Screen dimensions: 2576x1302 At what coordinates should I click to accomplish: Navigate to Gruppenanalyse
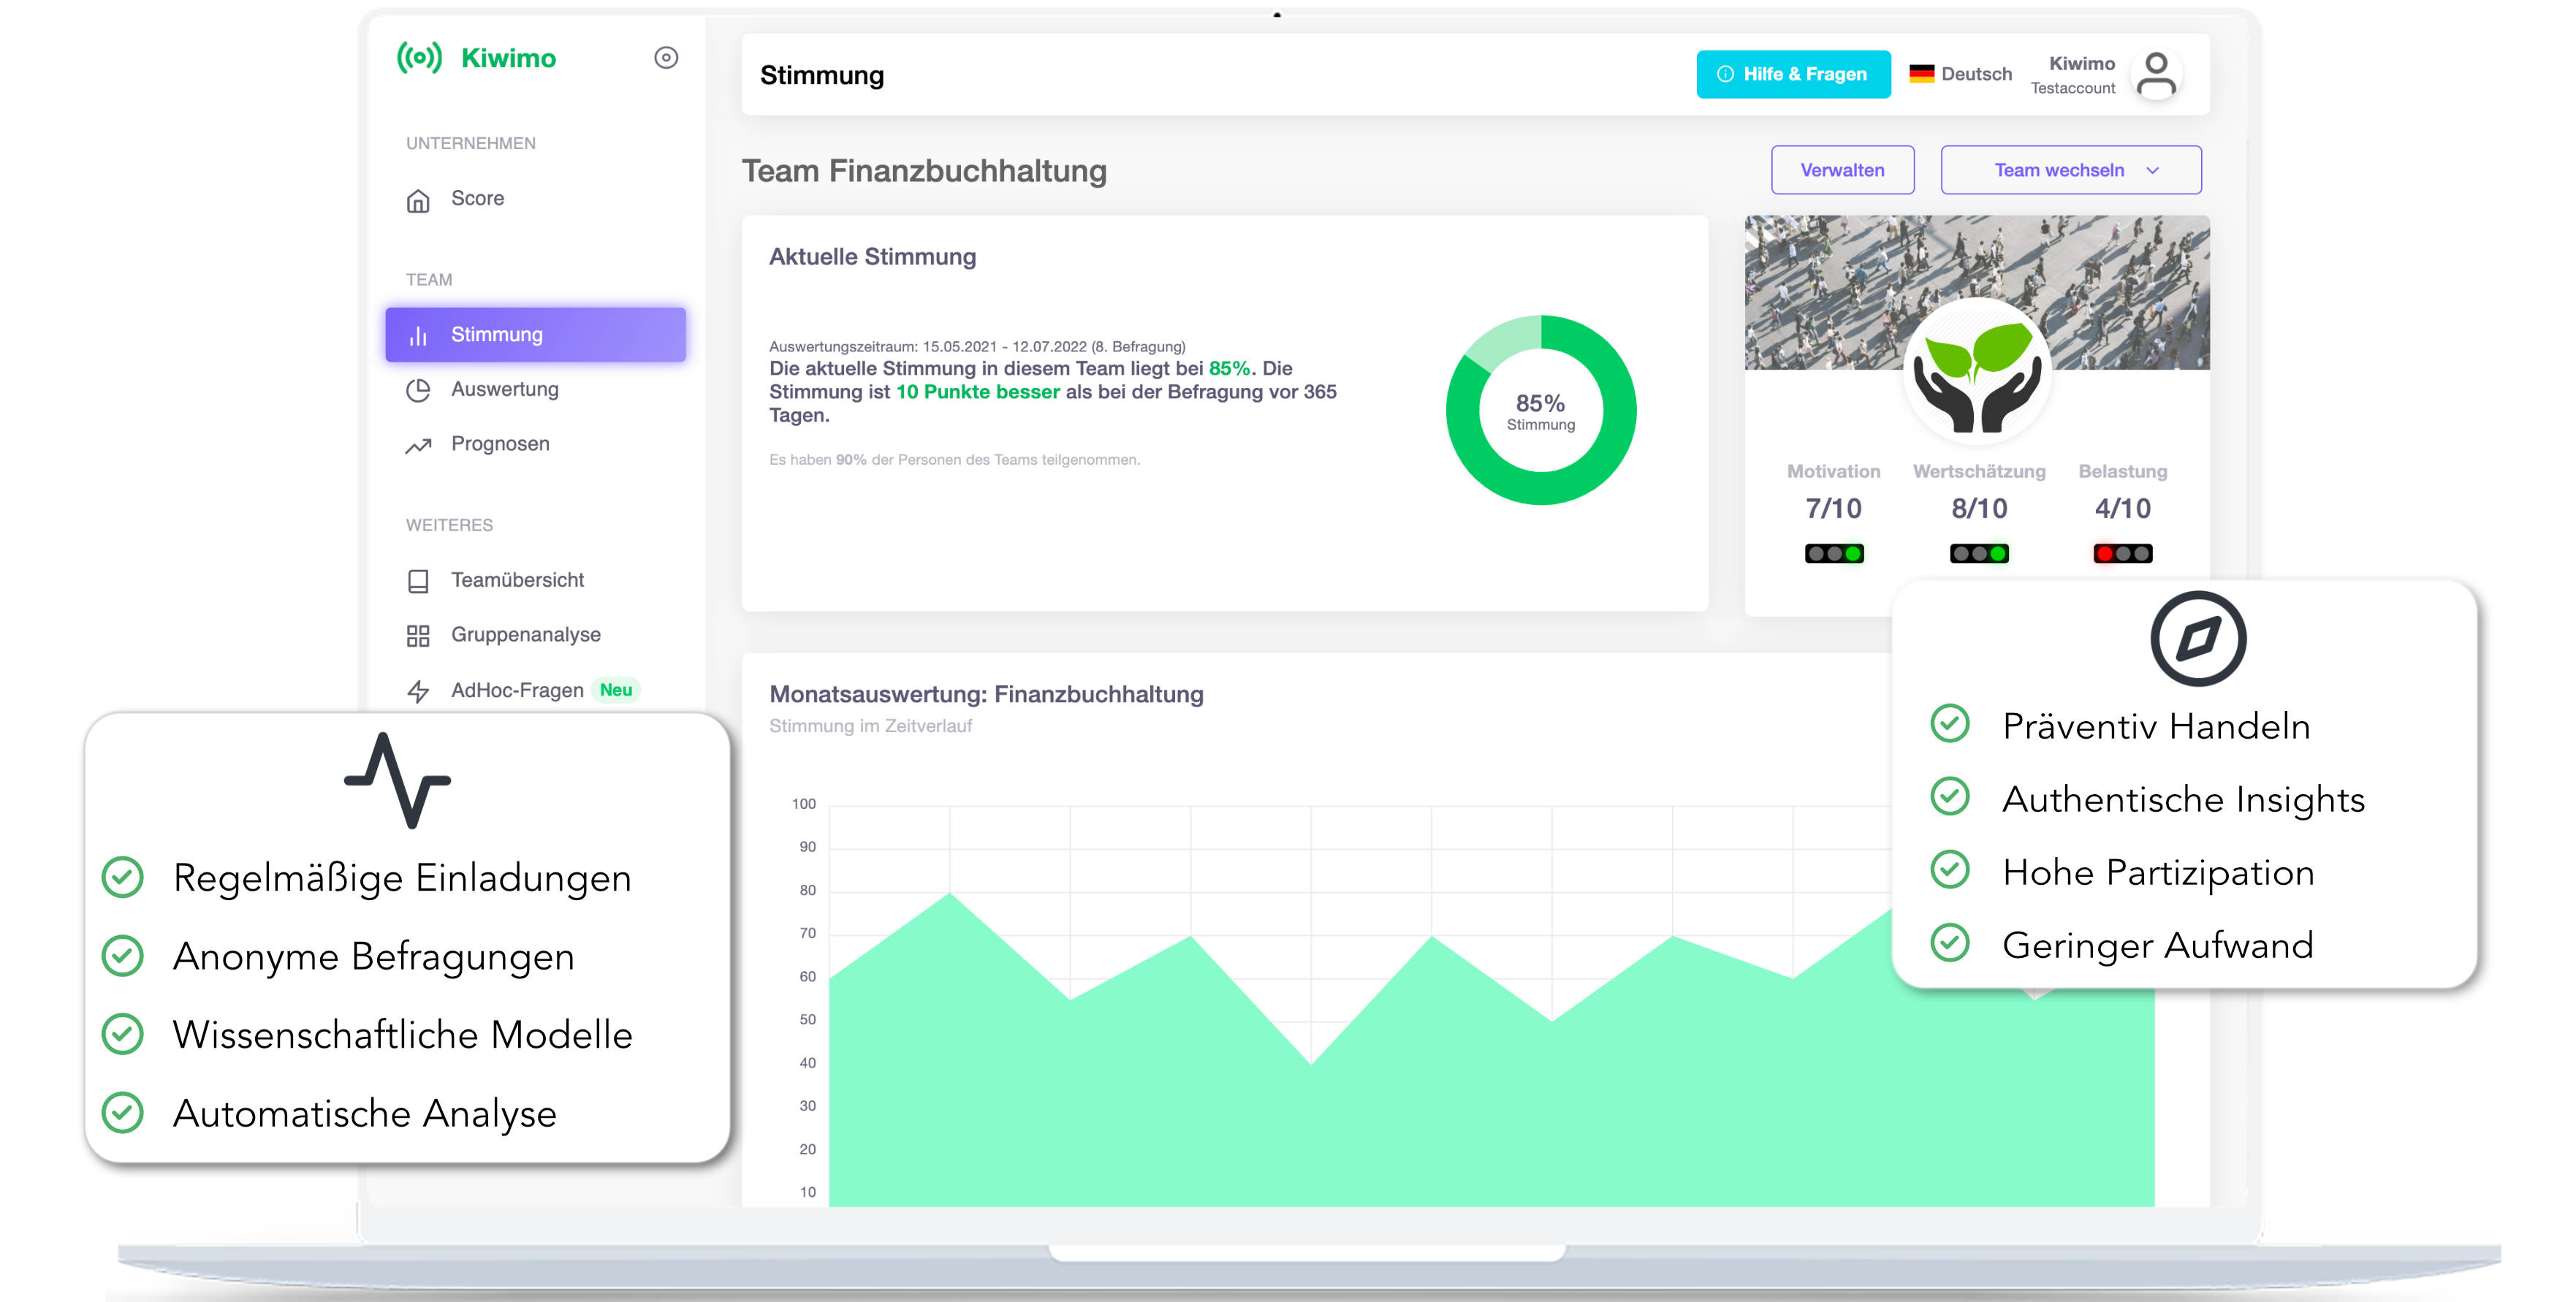pyautogui.click(x=535, y=635)
